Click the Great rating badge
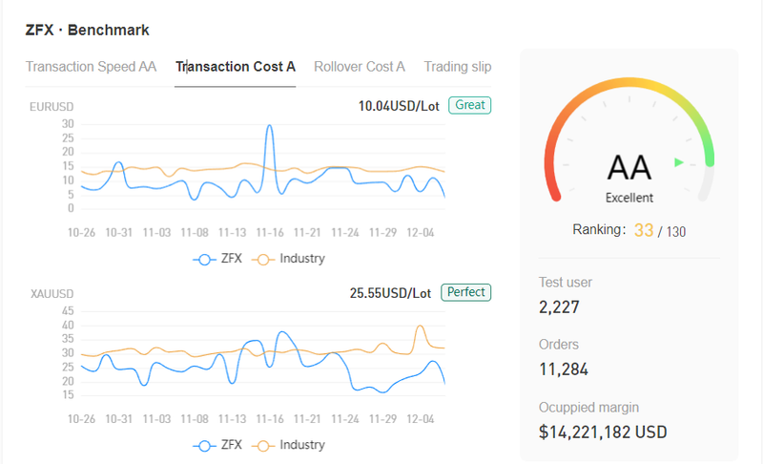 469,105
